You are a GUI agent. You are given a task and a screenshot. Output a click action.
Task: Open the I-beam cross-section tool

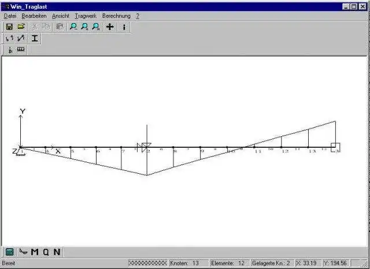[35, 38]
